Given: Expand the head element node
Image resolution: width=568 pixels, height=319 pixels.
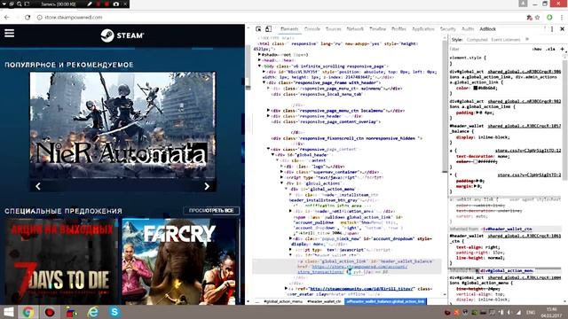Looking at the screenshot, I should point(259,60).
